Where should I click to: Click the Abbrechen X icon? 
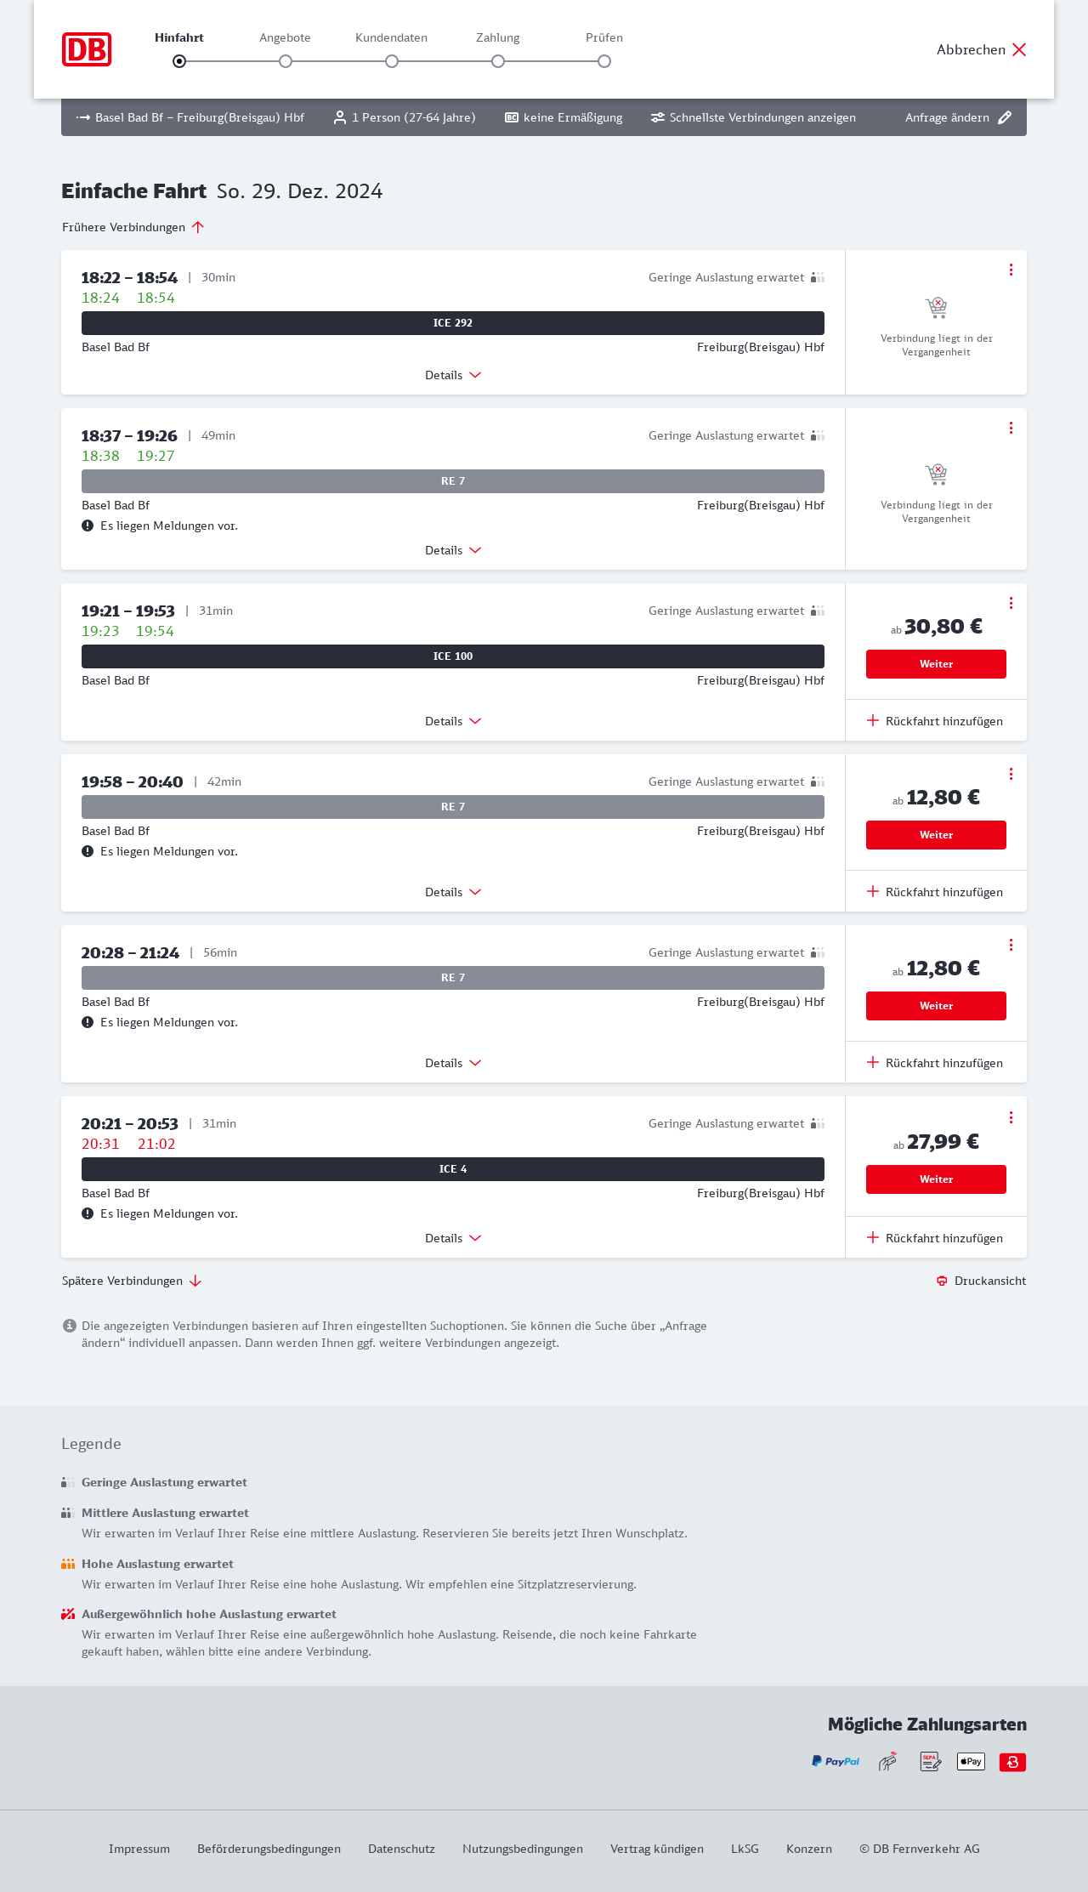(1019, 49)
